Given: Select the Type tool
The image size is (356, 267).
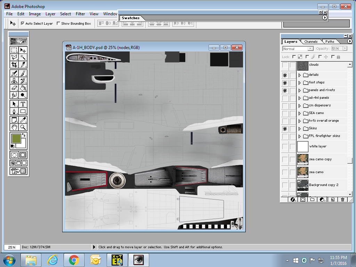Looking at the screenshot, I should pyautogui.click(x=23, y=104).
